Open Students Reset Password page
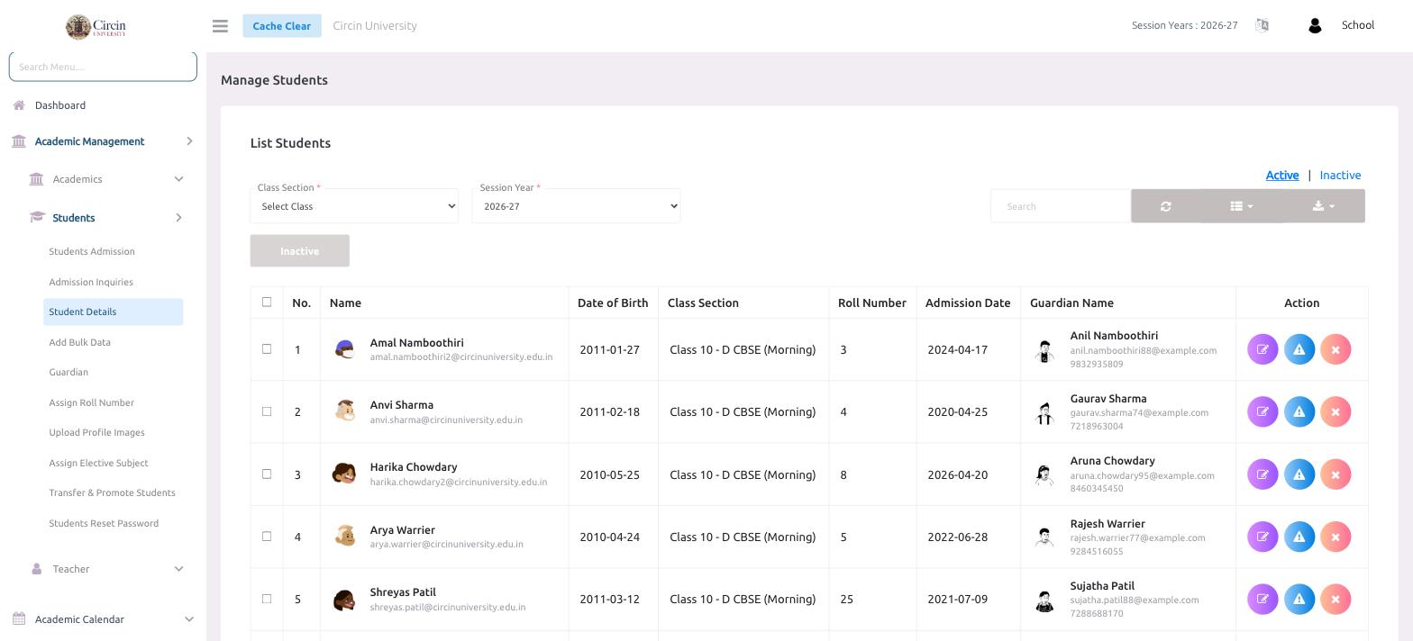1413x641 pixels. pos(104,523)
